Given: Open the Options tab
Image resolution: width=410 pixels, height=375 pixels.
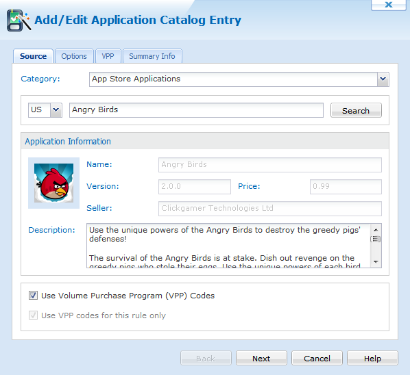Looking at the screenshot, I should (74, 56).
